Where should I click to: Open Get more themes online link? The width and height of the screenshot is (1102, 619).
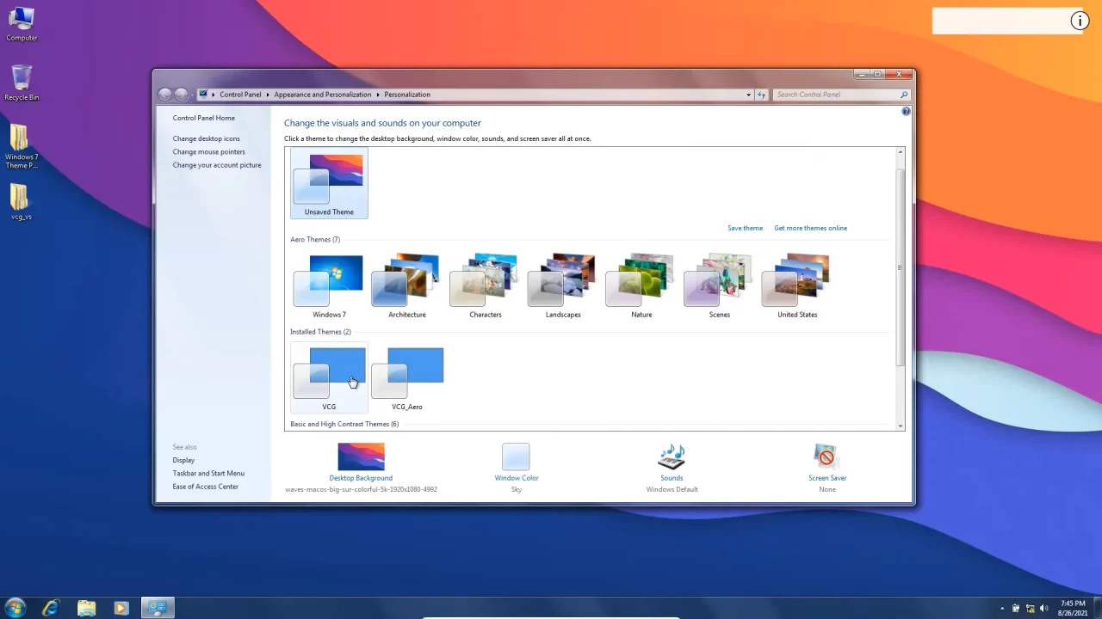[x=810, y=228]
